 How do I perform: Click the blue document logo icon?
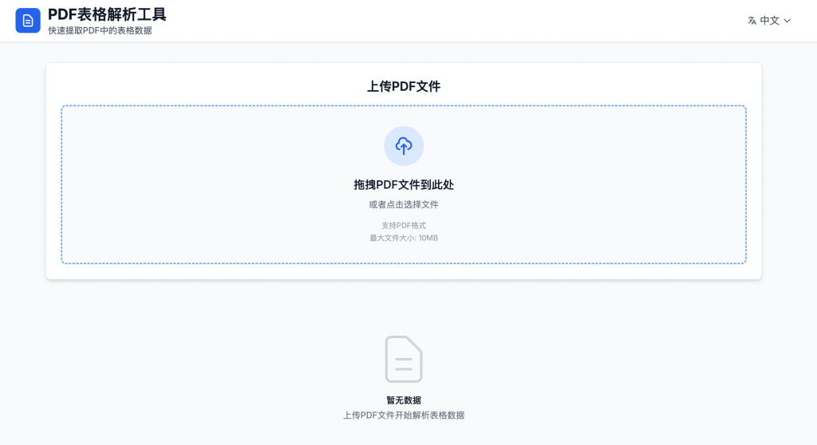[x=28, y=21]
